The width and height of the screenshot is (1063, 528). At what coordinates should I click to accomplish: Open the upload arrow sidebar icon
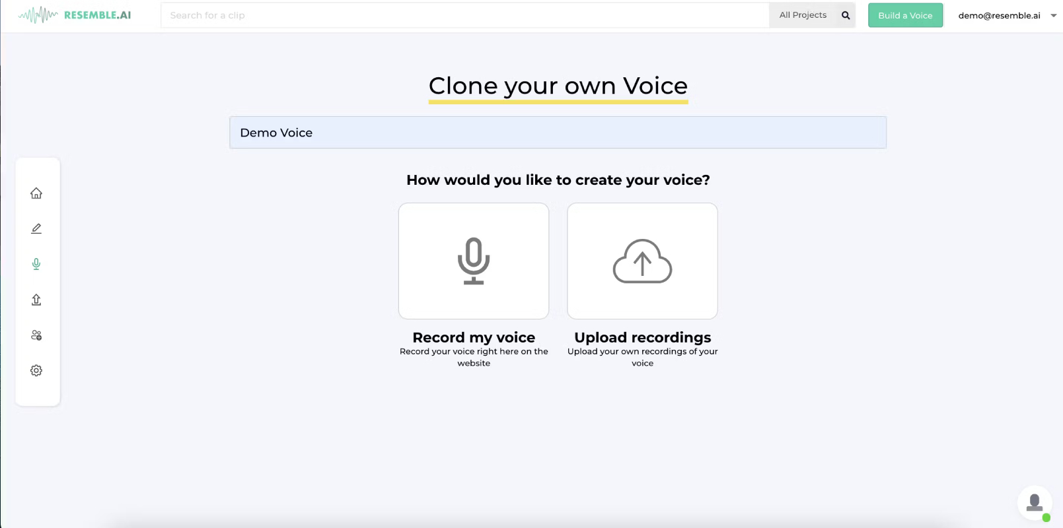pyautogui.click(x=36, y=300)
